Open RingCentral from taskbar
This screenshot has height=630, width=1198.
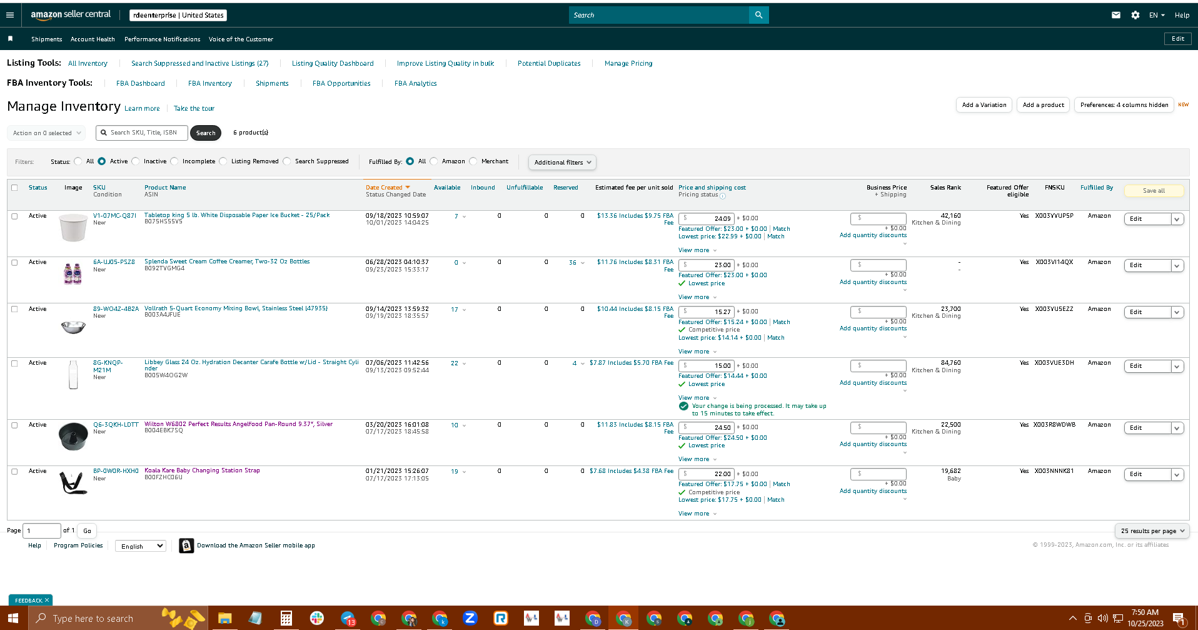pyautogui.click(x=501, y=618)
